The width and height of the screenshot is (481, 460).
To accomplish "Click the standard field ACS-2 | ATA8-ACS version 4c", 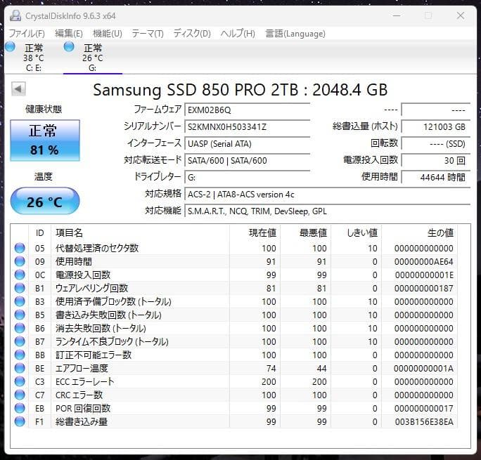I will 327,195.
